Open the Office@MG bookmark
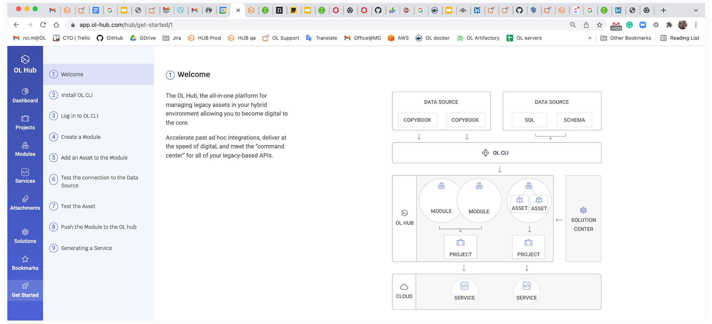Image resolution: width=712 pixels, height=324 pixels. pyautogui.click(x=363, y=38)
